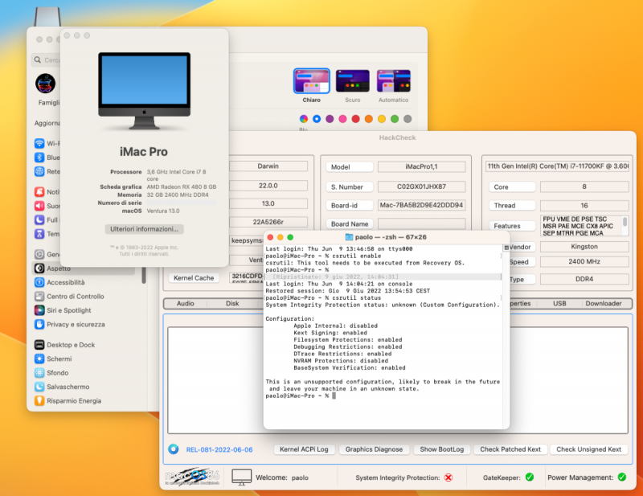Click the monitor icon beside Welcome
The height and width of the screenshot is (496, 643).
click(x=241, y=478)
